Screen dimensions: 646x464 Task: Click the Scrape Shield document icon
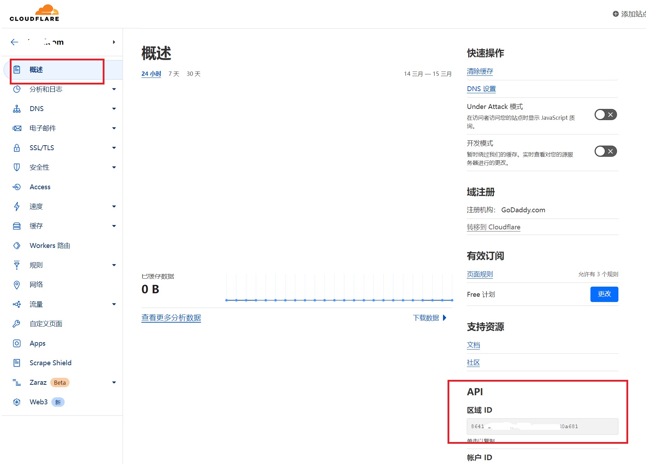pyautogui.click(x=17, y=363)
